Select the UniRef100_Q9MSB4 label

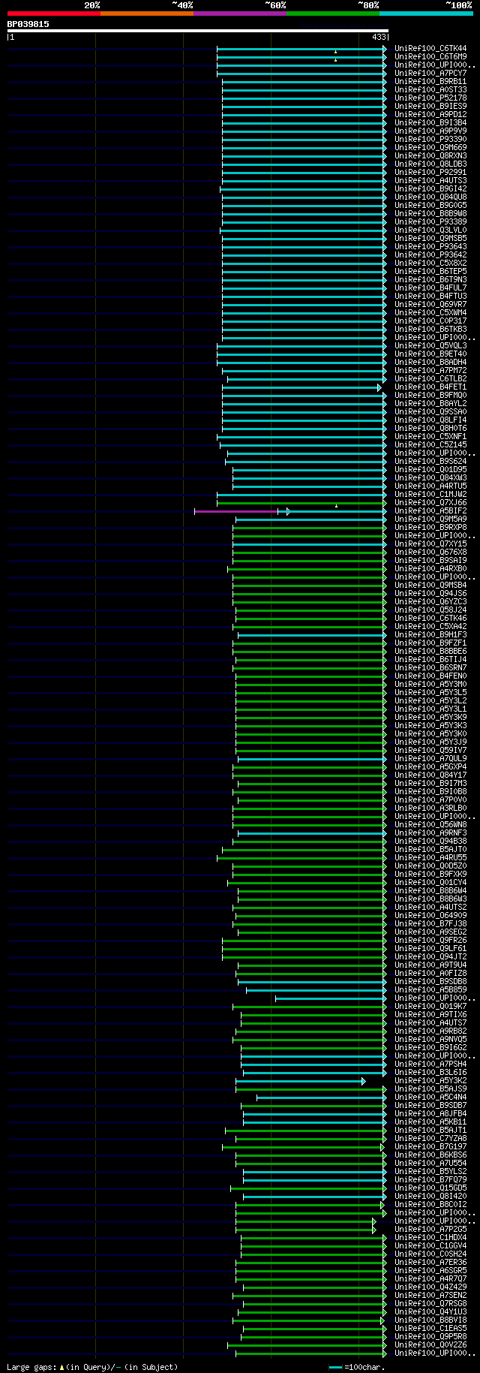point(430,585)
